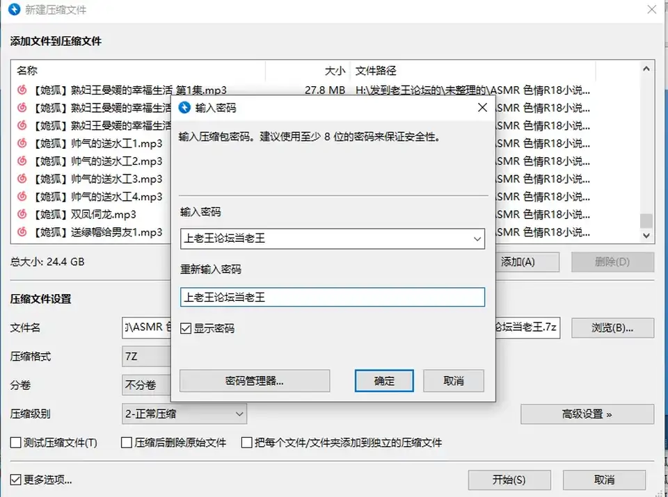Expand 高级设置 options
Image resolution: width=668 pixels, height=497 pixels.
pos(587,414)
